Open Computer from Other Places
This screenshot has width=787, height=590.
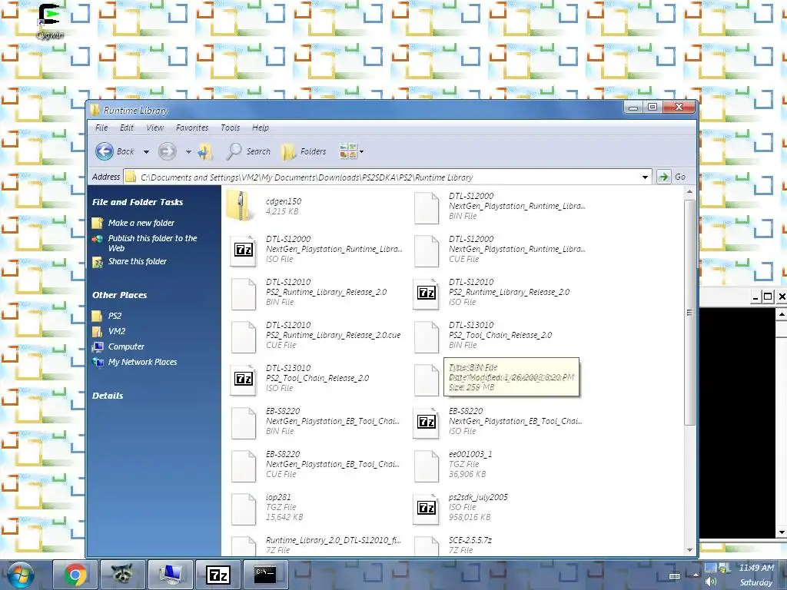point(126,346)
